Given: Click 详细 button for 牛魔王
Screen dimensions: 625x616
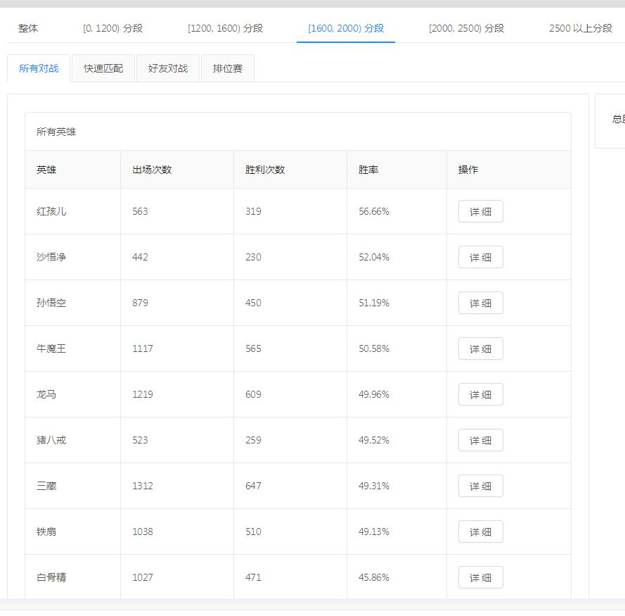Looking at the screenshot, I should [480, 349].
